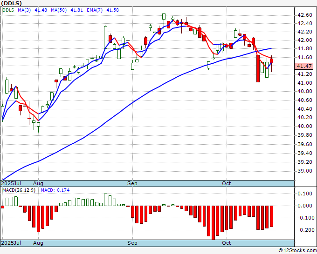Click the MACD(26,12,9) indicator label

click(19, 190)
